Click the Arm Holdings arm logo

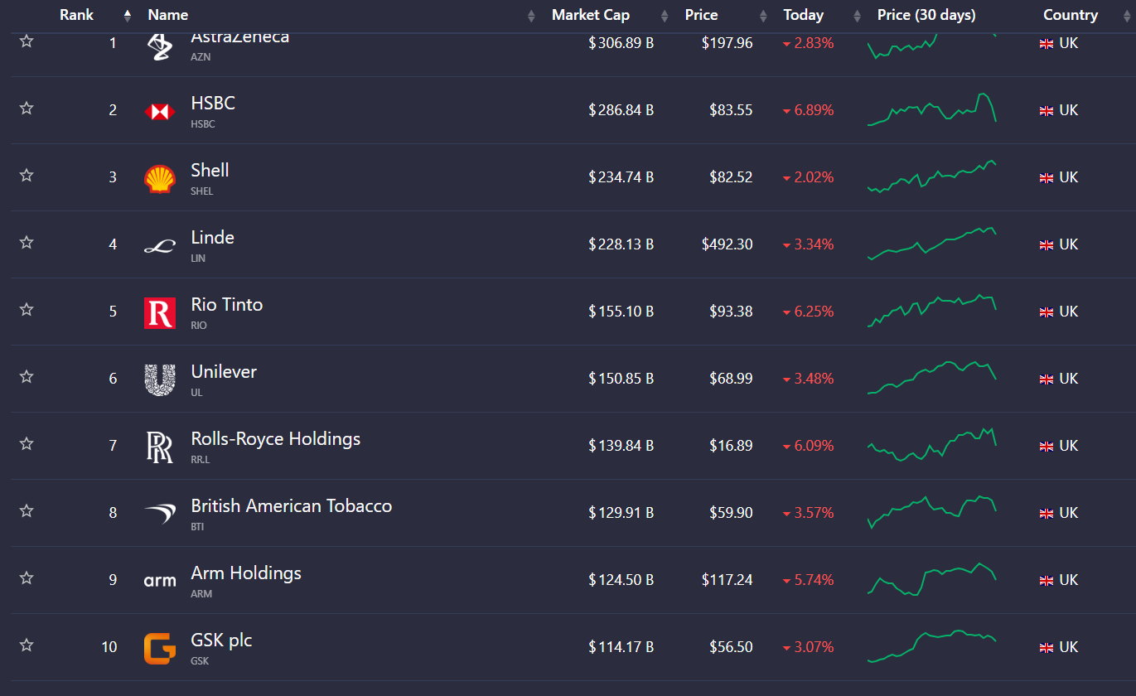(x=159, y=581)
